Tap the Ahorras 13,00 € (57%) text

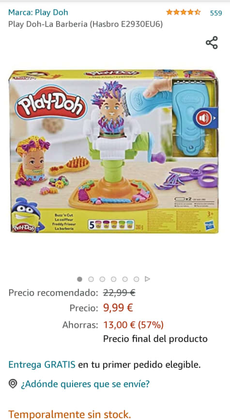tap(113, 325)
